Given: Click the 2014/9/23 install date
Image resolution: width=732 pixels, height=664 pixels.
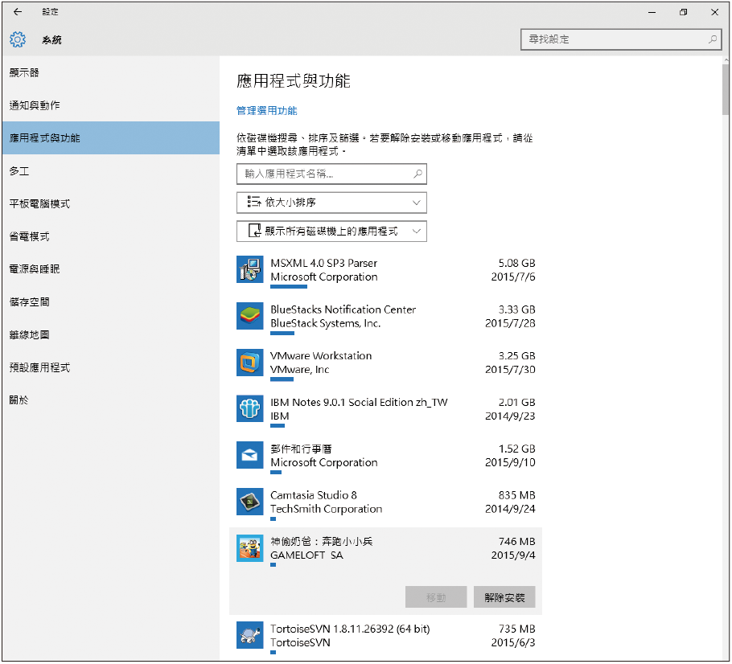Looking at the screenshot, I should tap(510, 416).
